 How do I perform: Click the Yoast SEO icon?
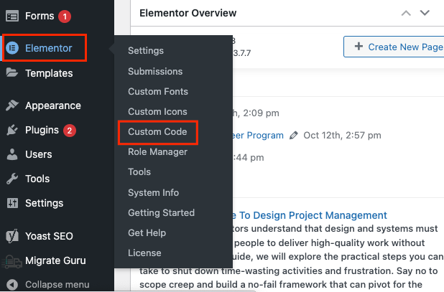(12, 235)
